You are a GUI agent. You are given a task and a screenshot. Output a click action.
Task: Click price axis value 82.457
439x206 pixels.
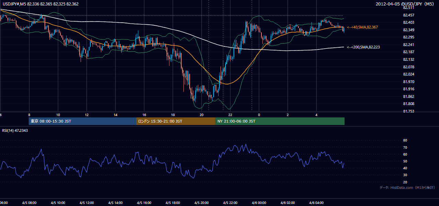409,15
